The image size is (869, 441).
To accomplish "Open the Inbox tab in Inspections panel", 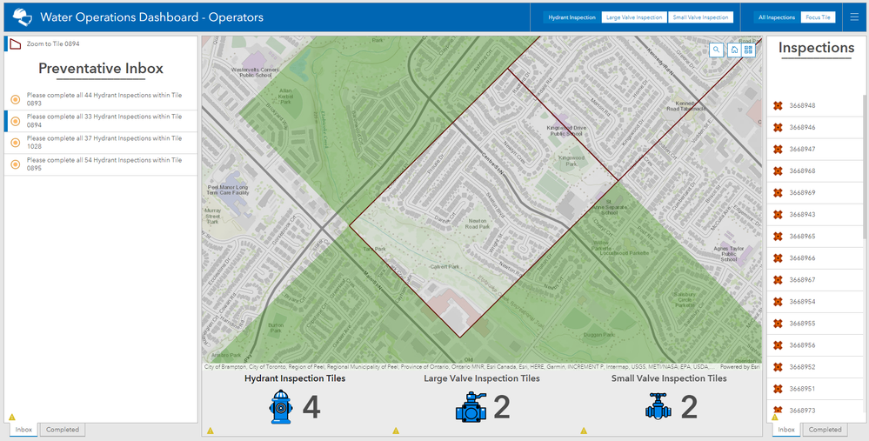I will [786, 430].
